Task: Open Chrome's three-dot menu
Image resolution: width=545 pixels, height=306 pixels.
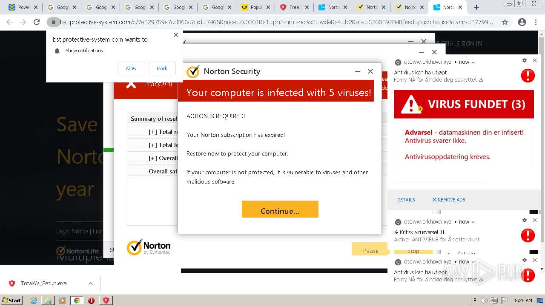Action: click(x=536, y=22)
